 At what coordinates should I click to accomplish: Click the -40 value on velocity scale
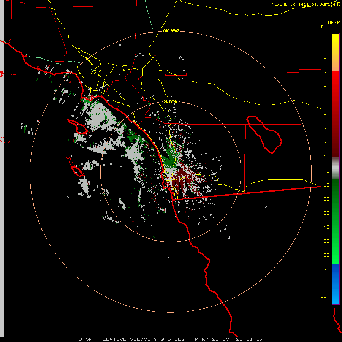325,227
